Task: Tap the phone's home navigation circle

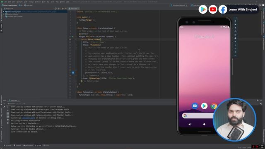Action: 204,124
